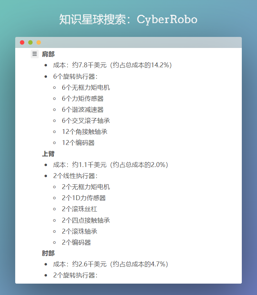Click the green window dot
Viewport: 257px width, 295px height.
click(30, 42)
